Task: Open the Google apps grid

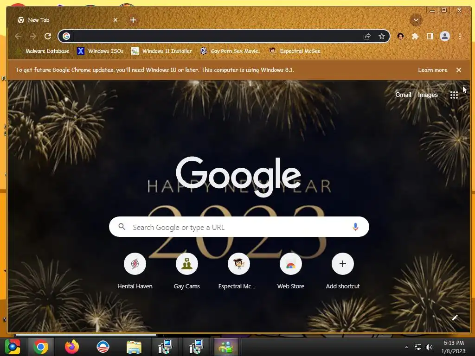Action: [454, 95]
